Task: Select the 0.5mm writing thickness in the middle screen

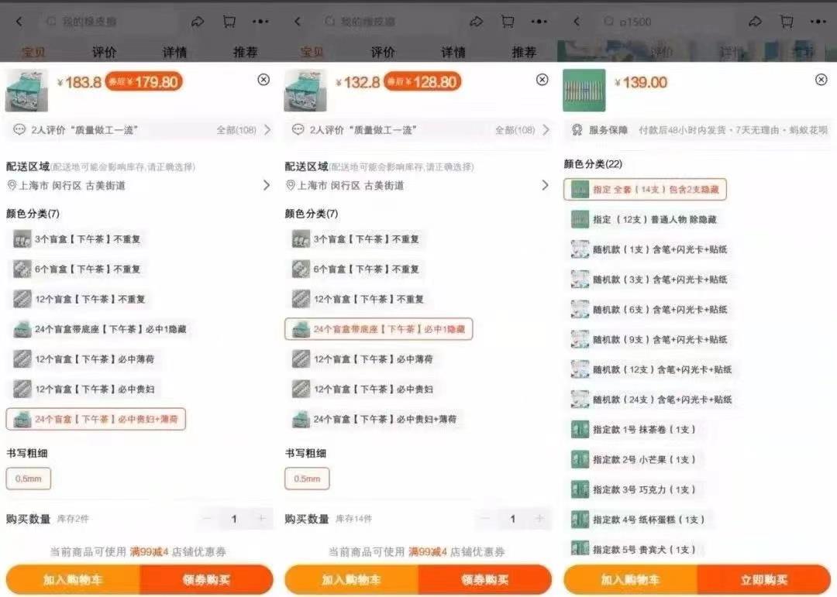Action: click(x=307, y=479)
